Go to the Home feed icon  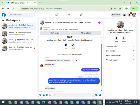(x=57, y=15)
